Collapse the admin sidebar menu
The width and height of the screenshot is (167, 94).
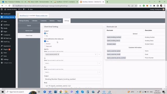(8, 63)
